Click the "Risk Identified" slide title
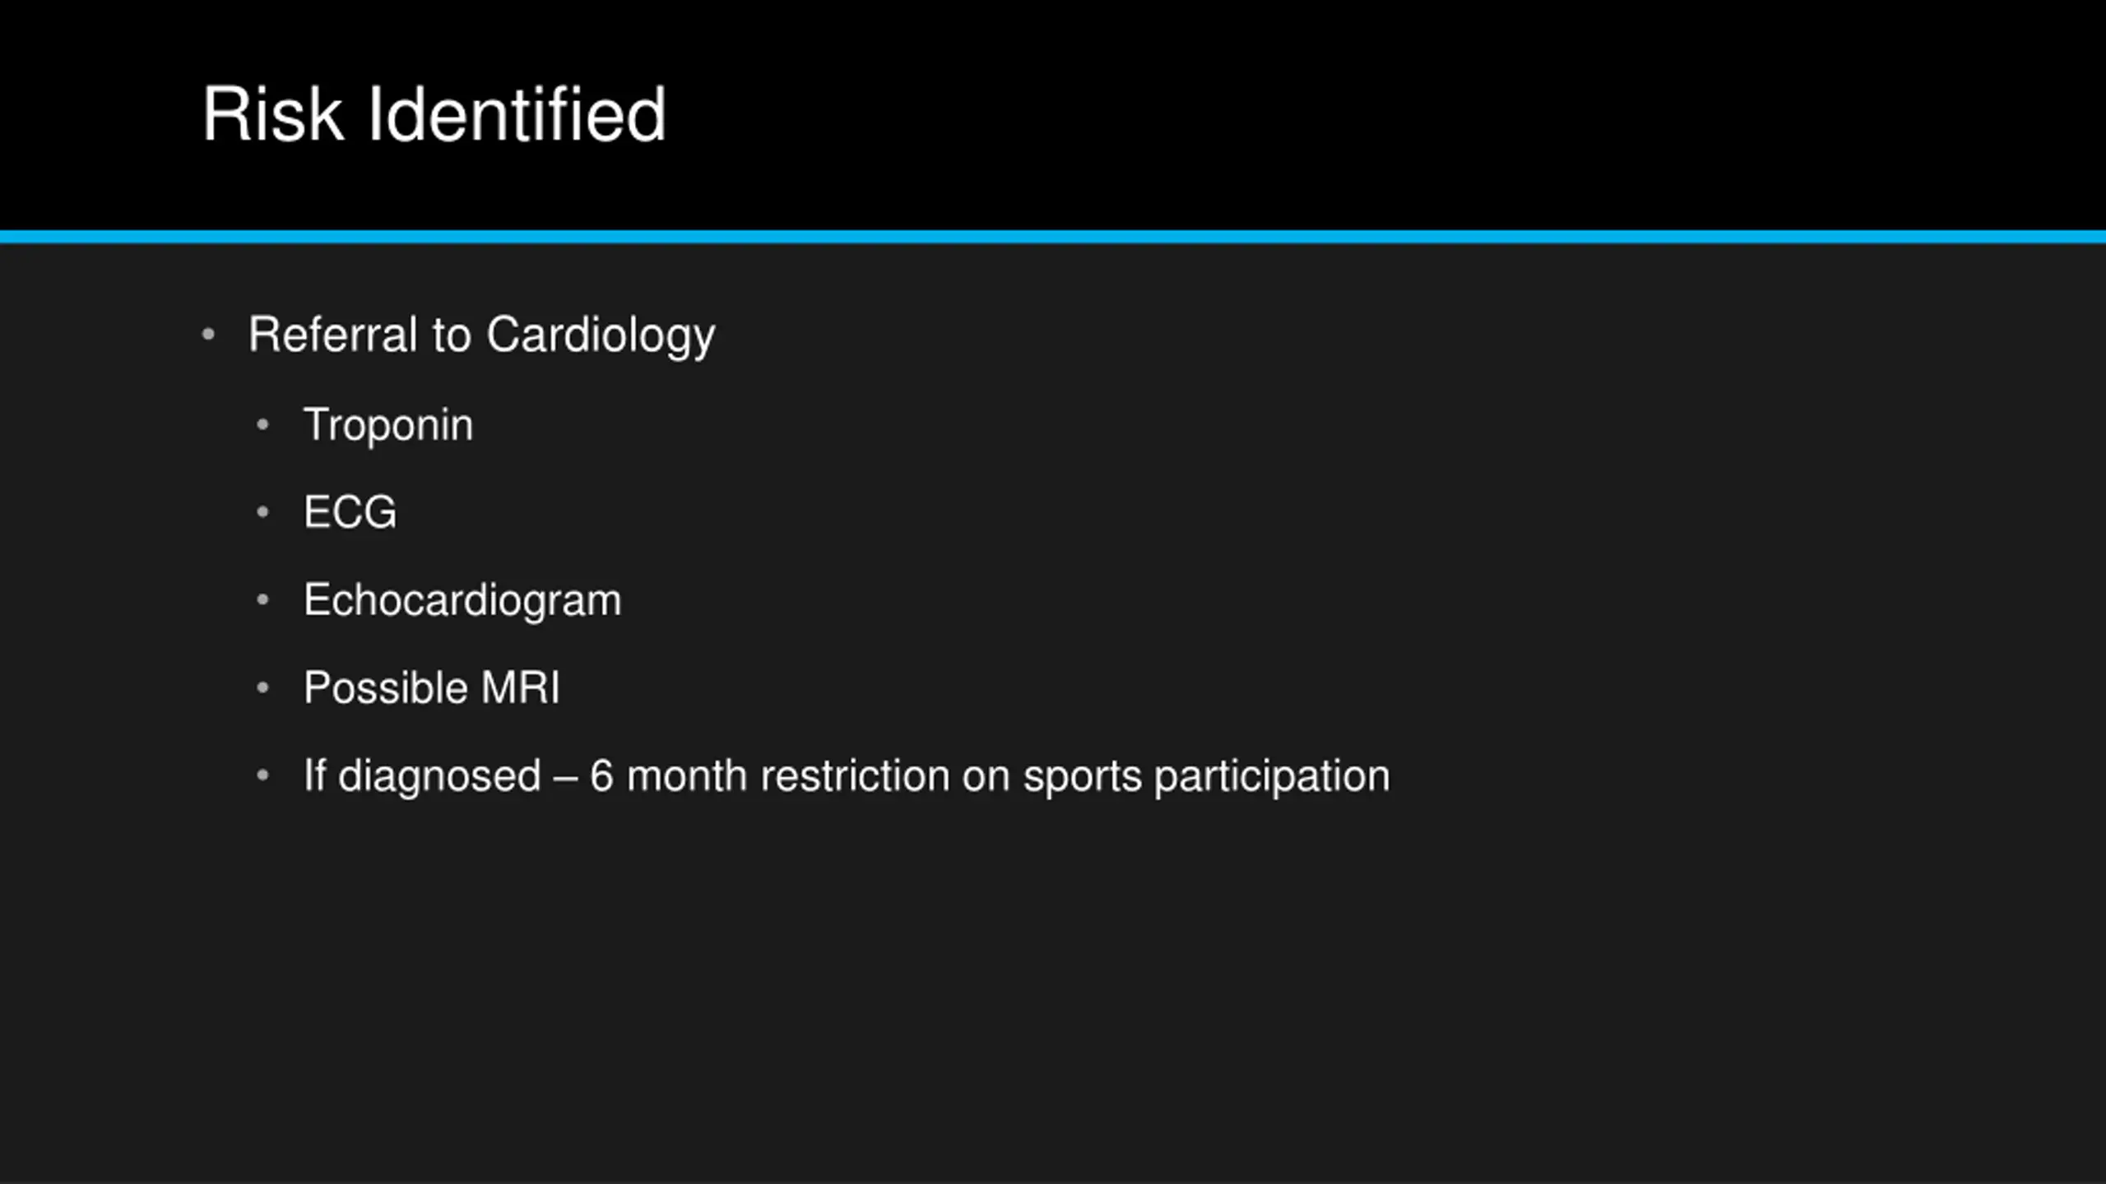Screen dimensions: 2106x1184 (x=434, y=114)
